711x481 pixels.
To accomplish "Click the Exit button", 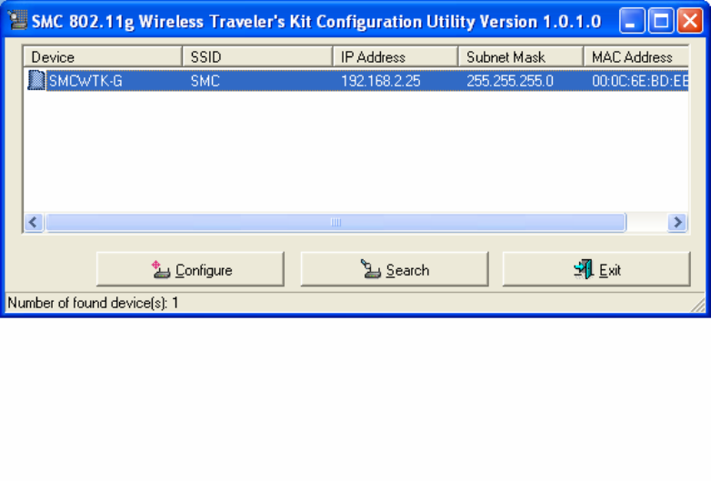I will pos(596,269).
